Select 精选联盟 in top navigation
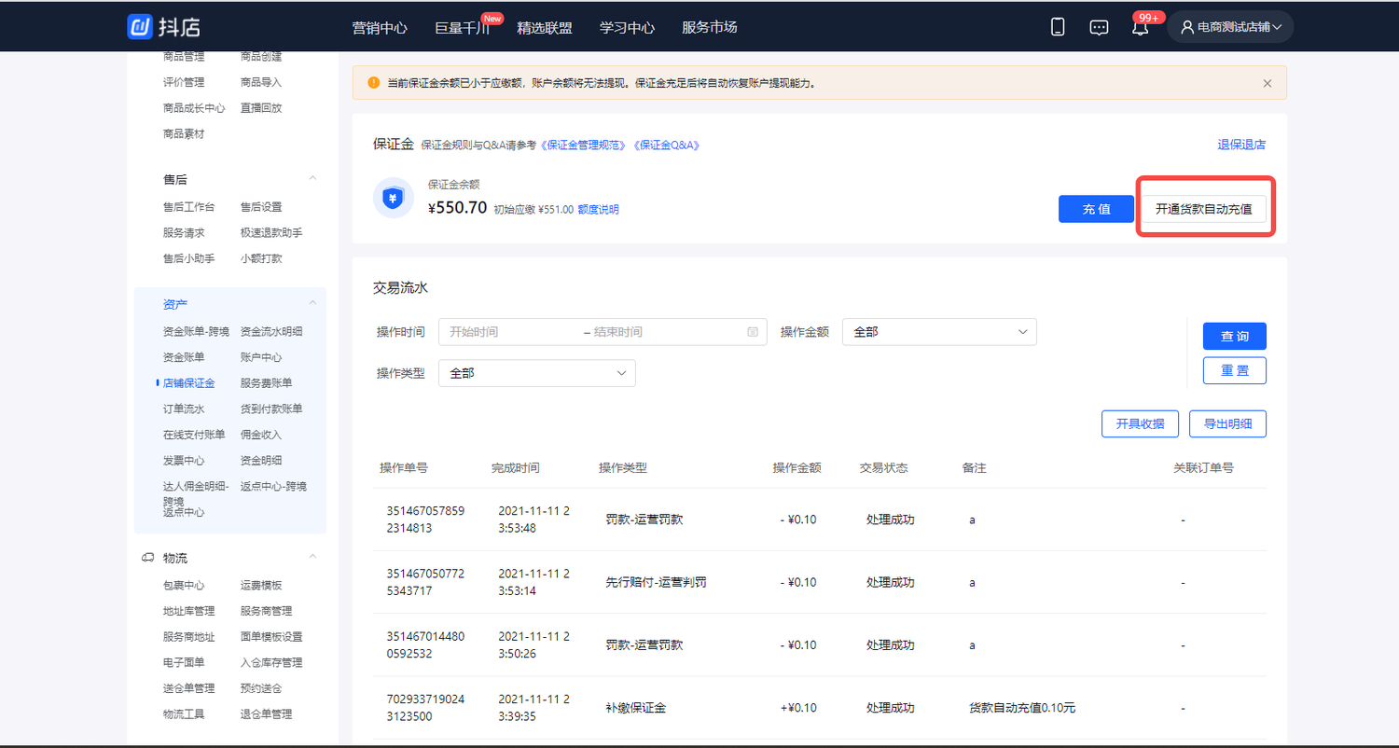 545,28
